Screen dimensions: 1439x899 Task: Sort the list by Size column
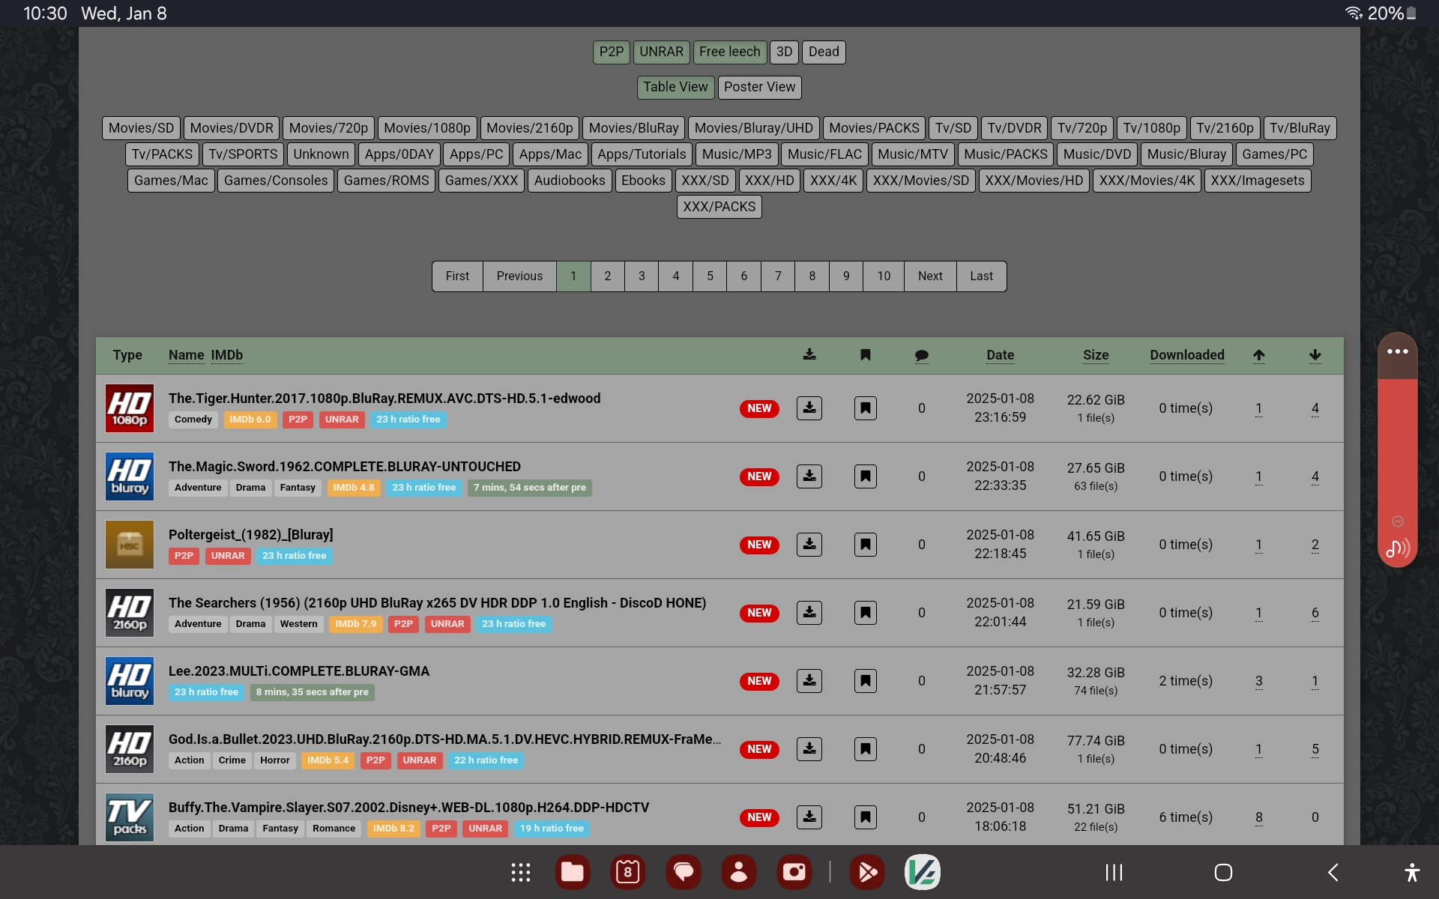(x=1095, y=355)
